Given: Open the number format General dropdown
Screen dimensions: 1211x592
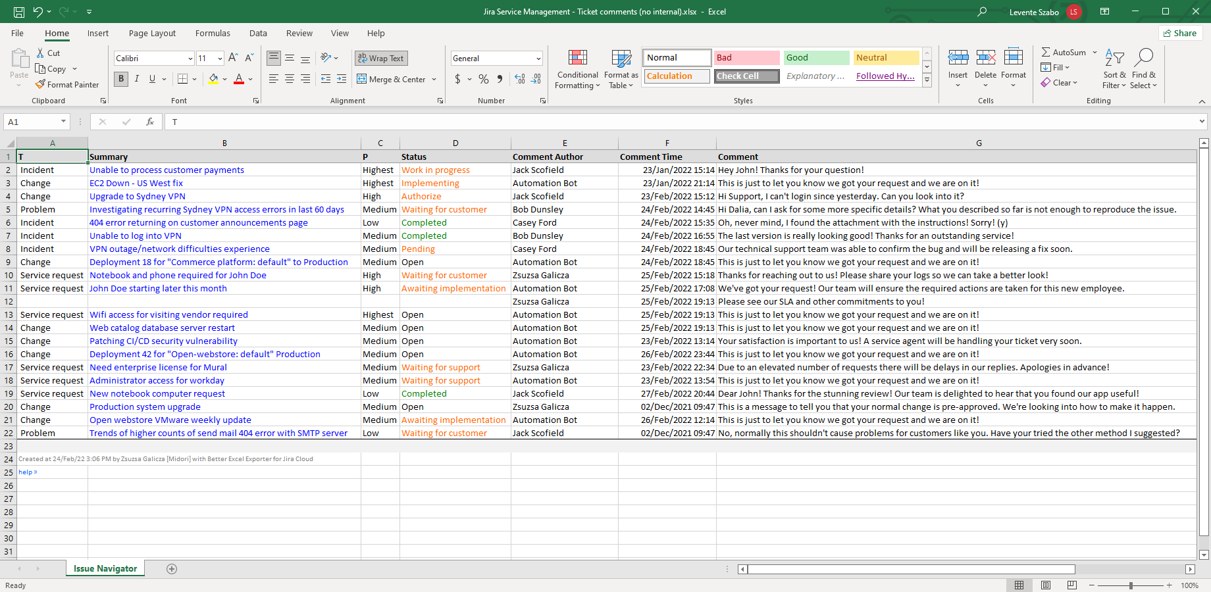Looking at the screenshot, I should pyautogui.click(x=538, y=59).
